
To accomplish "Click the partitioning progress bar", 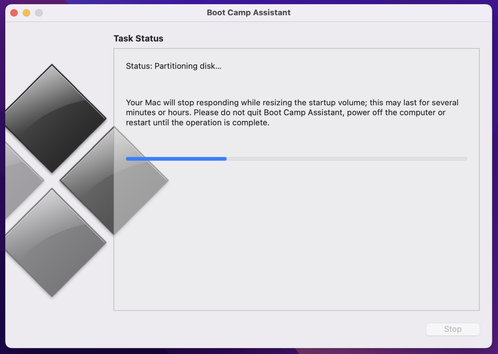I will (297, 159).
